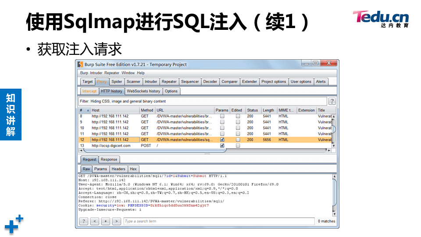Toggle Params checkbox for request 9
The height and width of the screenshot is (237, 421).
[222, 122]
